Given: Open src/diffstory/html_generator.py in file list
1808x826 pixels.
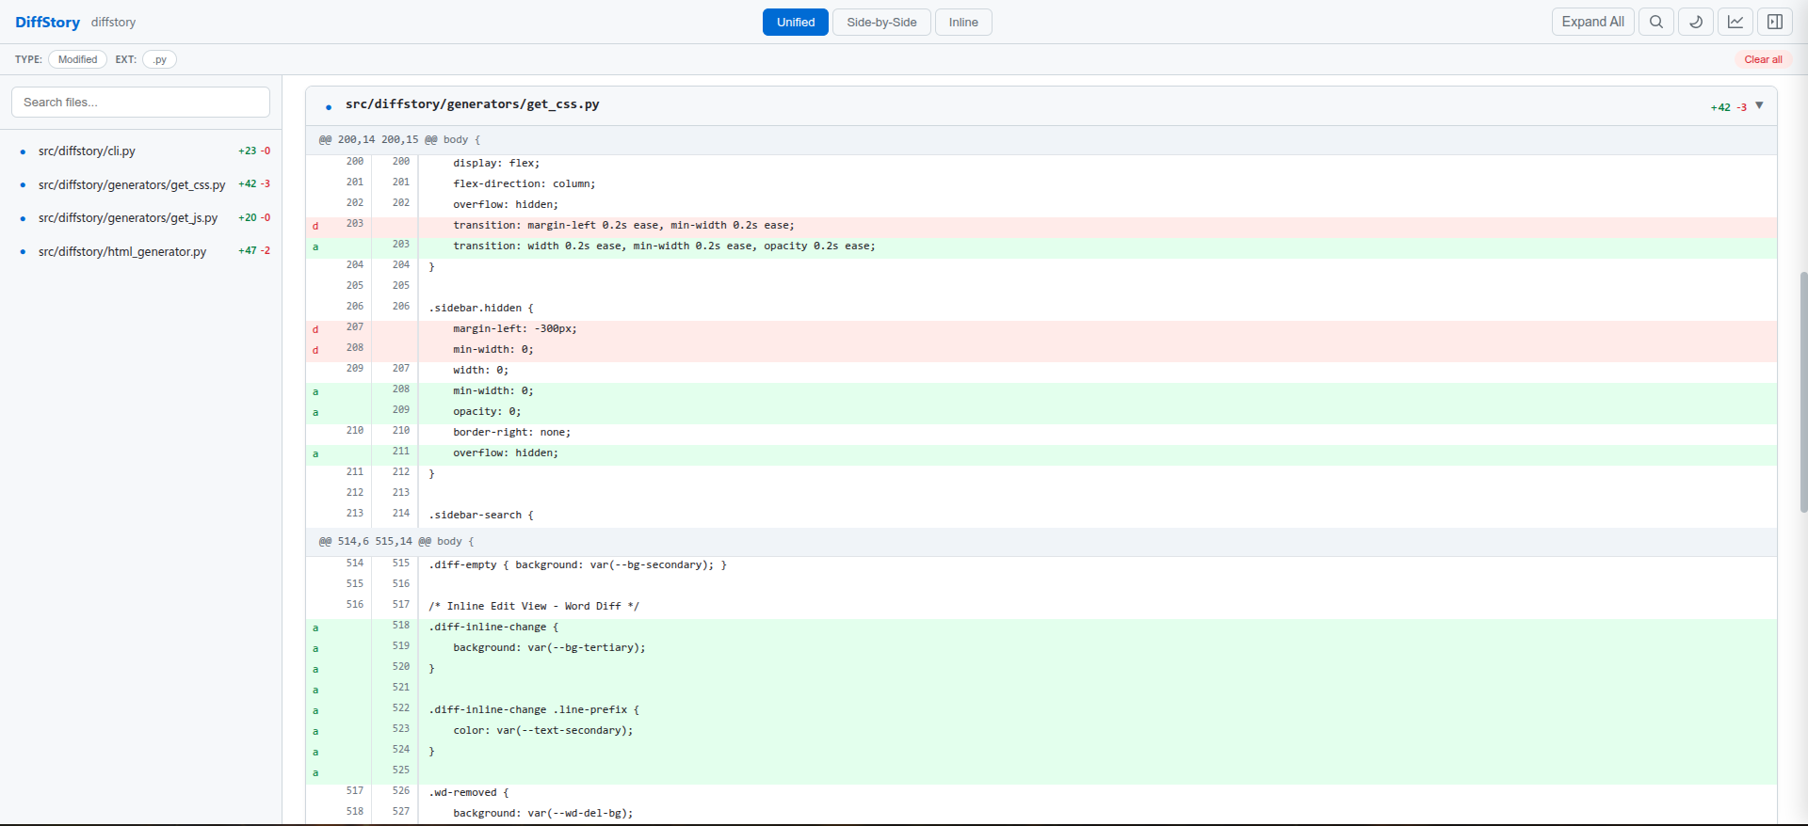Looking at the screenshot, I should tap(141, 251).
